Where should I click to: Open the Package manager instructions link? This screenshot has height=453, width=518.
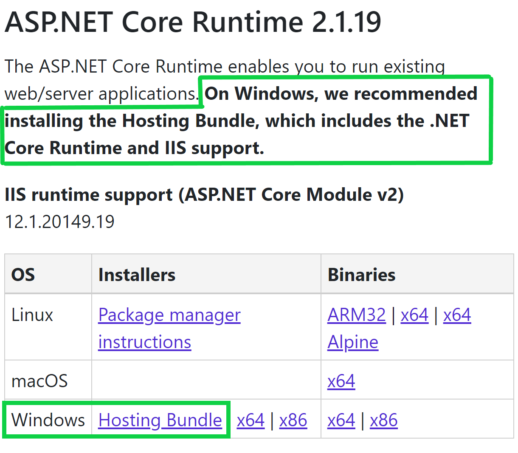pyautogui.click(x=169, y=328)
